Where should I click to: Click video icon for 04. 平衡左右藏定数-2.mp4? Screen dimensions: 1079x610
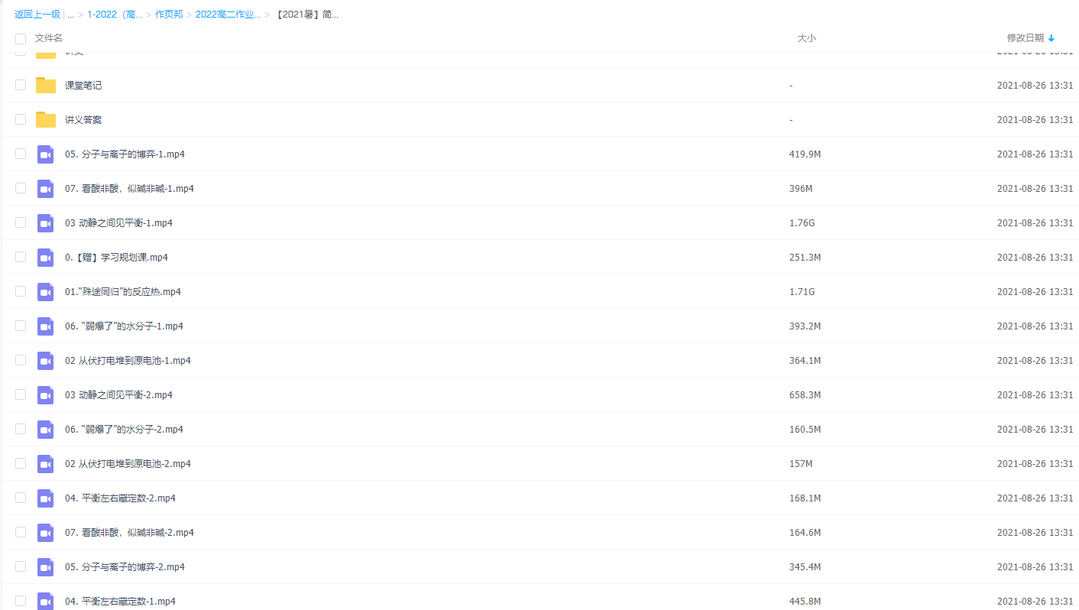(x=46, y=498)
